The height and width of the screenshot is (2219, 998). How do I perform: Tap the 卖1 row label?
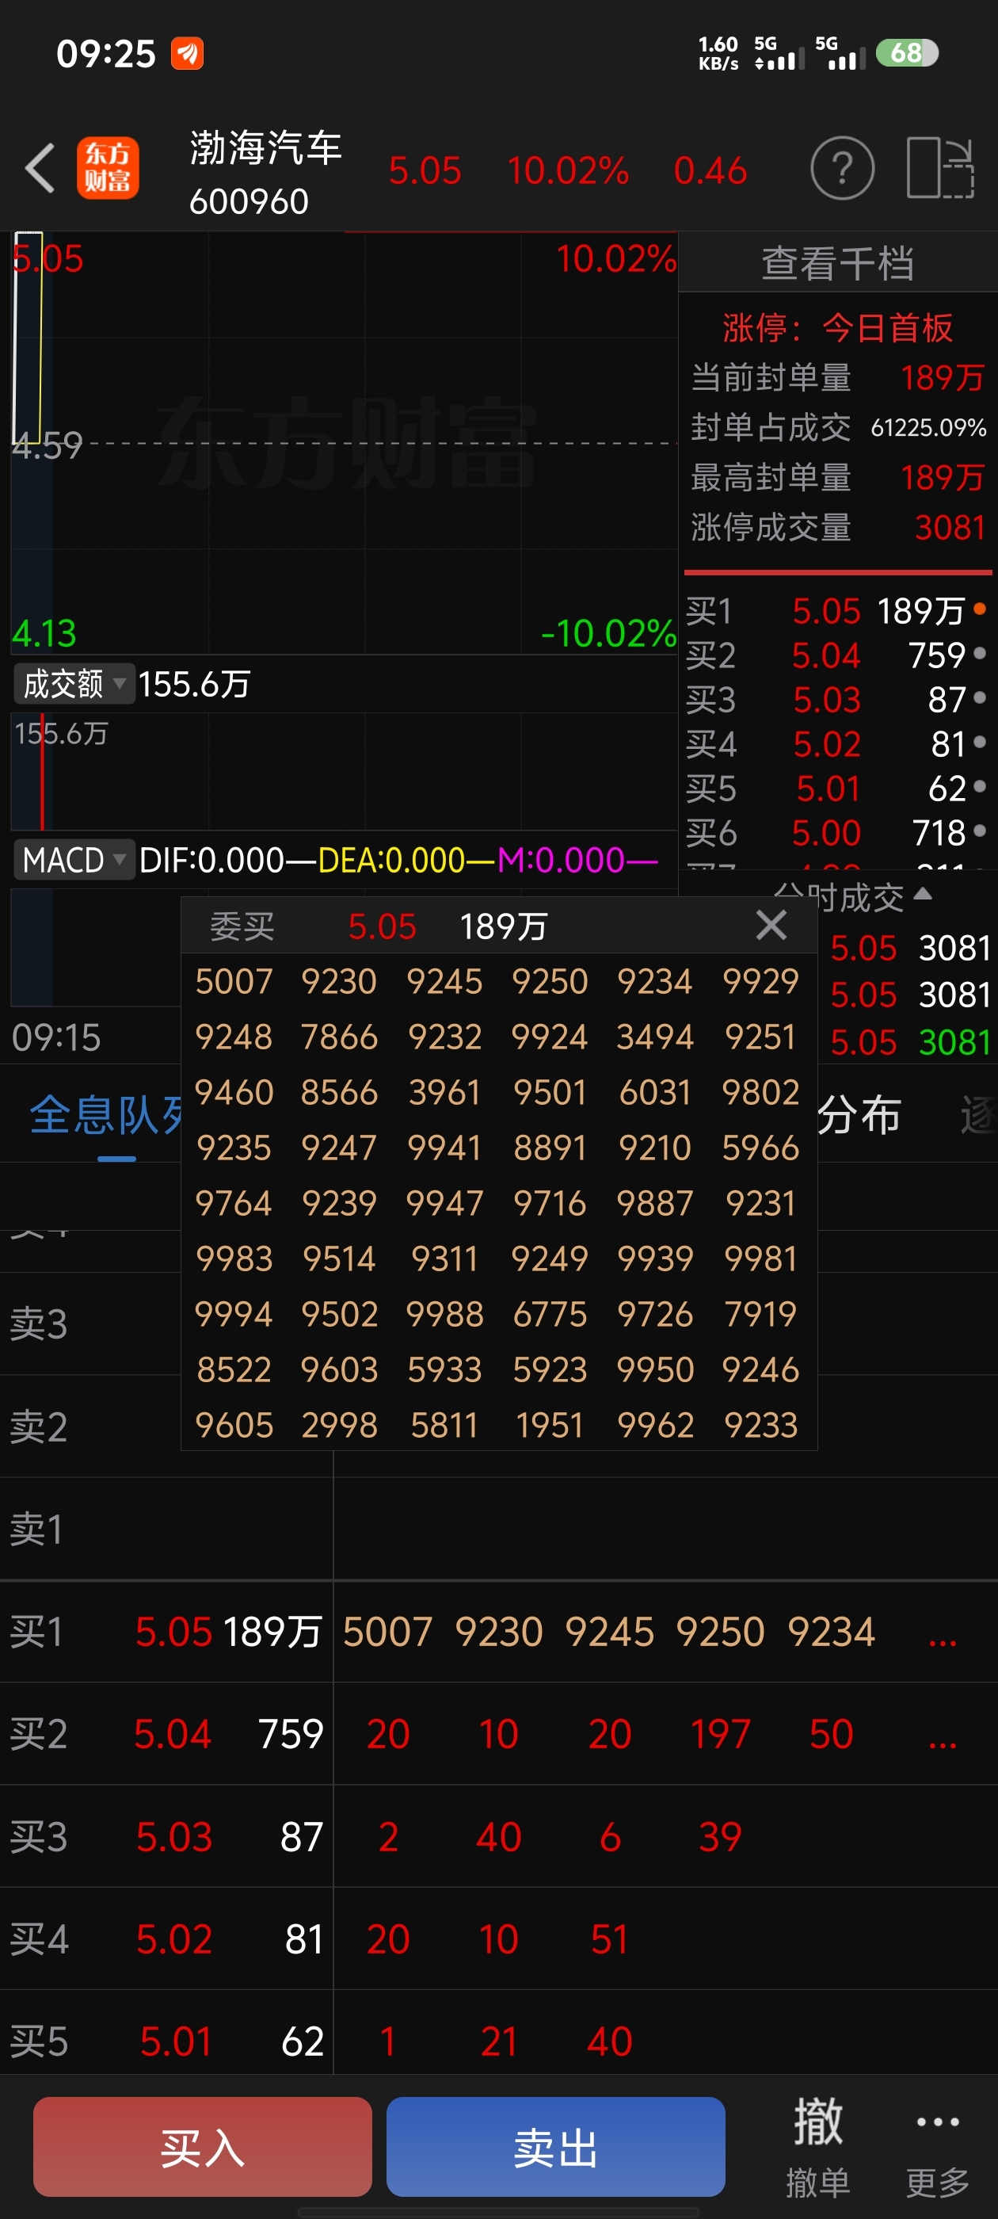[x=36, y=1529]
